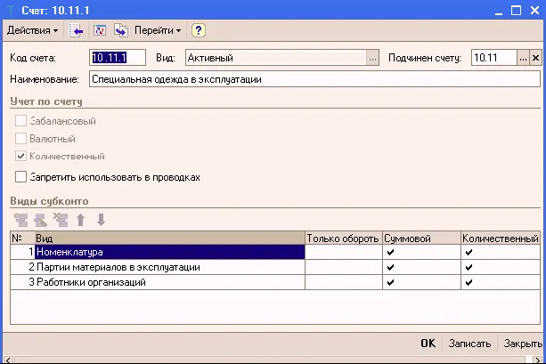The height and width of the screenshot is (364, 546).
Task: Click the edit subconto row icon
Action: click(40, 219)
